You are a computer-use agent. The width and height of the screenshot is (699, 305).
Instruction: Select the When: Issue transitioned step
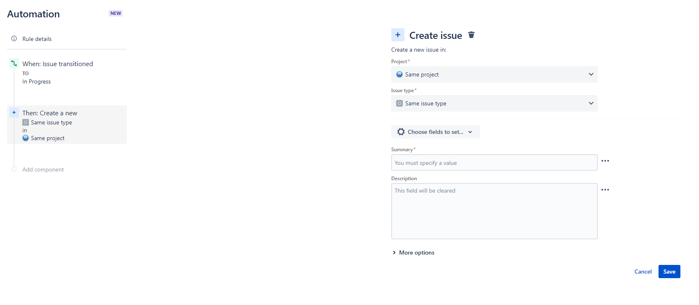58,64
